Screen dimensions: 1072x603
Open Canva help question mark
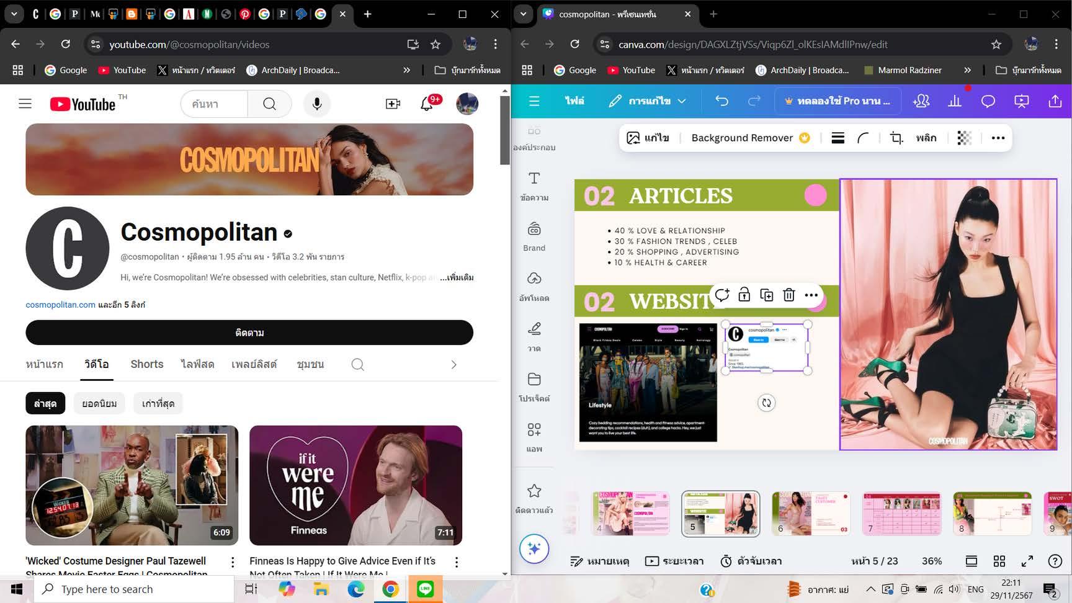[x=1055, y=561]
